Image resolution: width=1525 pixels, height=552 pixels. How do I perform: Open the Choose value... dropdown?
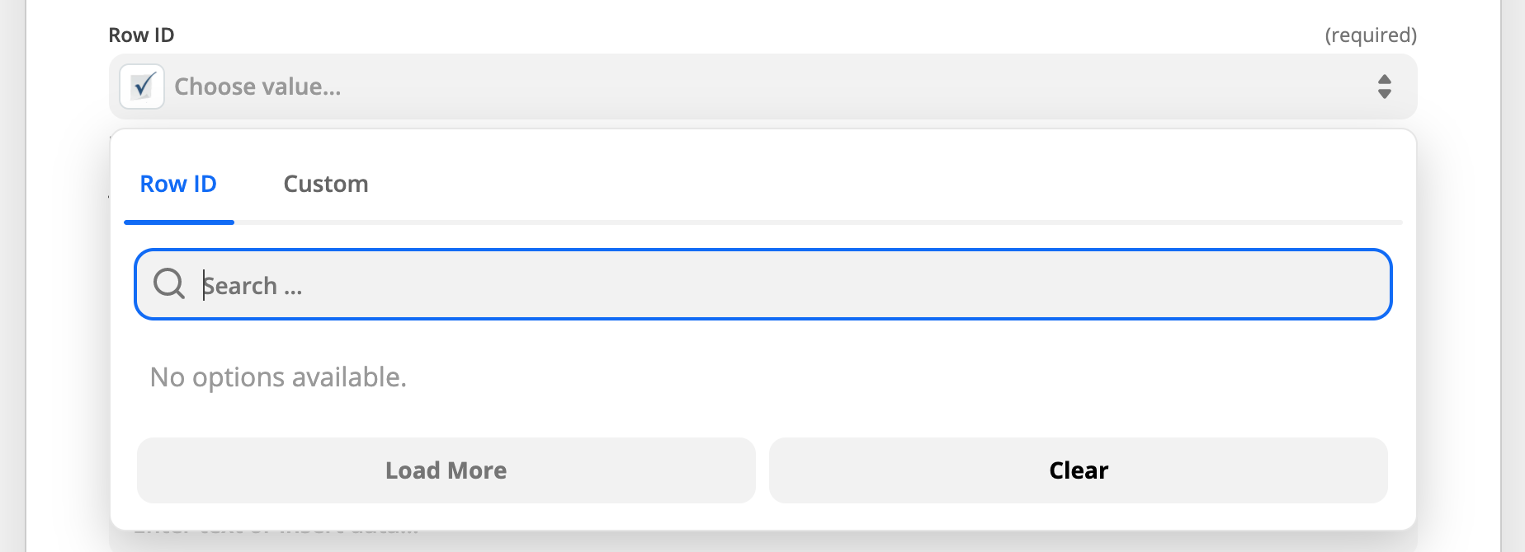tap(763, 87)
